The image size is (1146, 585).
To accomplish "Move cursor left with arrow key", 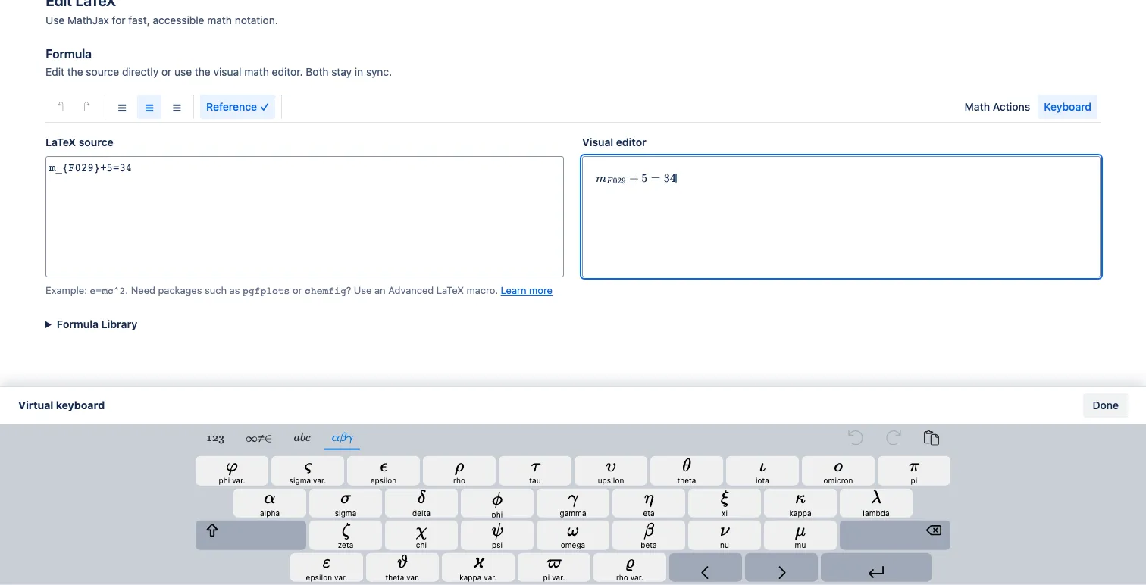I will (x=706, y=568).
